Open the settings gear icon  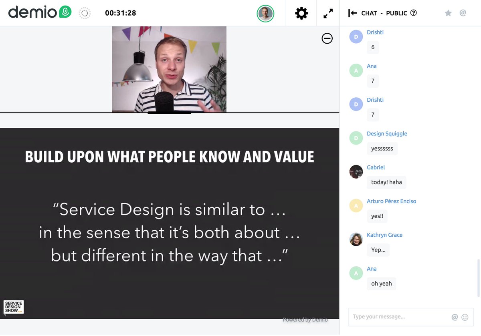(x=301, y=13)
